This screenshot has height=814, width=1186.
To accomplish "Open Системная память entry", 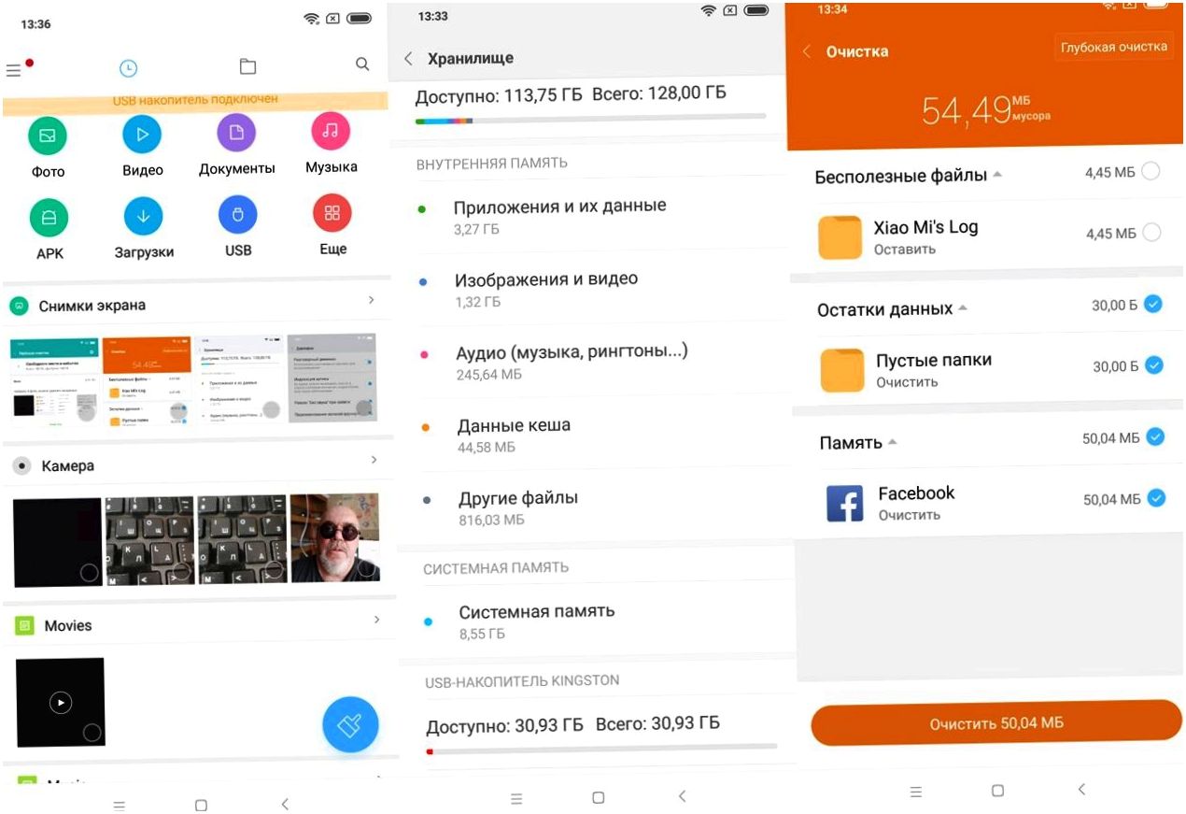I will tap(599, 621).
